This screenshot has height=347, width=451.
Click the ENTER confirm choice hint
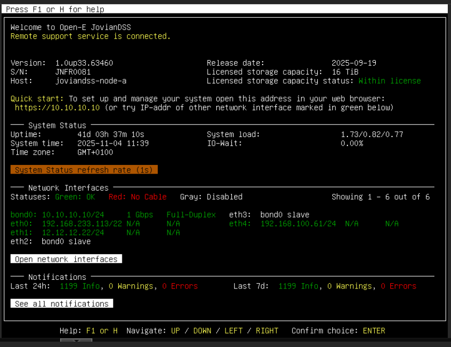coord(374,330)
